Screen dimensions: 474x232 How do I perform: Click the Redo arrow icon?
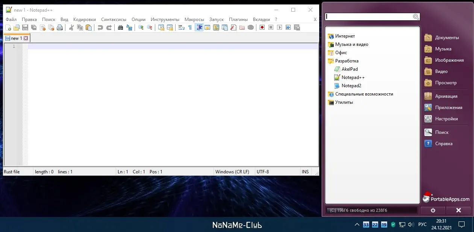pos(109,27)
